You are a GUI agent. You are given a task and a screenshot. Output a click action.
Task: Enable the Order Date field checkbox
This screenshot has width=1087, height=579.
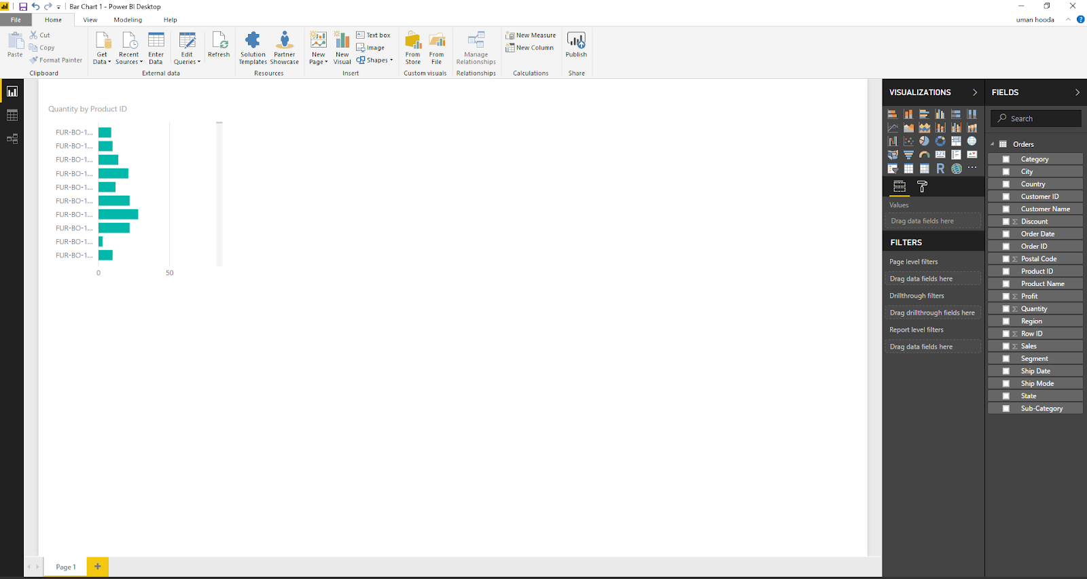1006,234
